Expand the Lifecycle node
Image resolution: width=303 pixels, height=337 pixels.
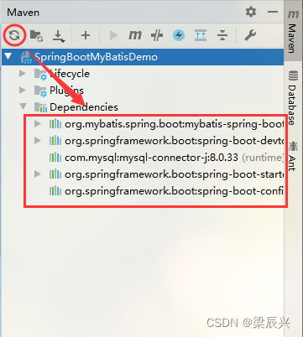click(23, 74)
